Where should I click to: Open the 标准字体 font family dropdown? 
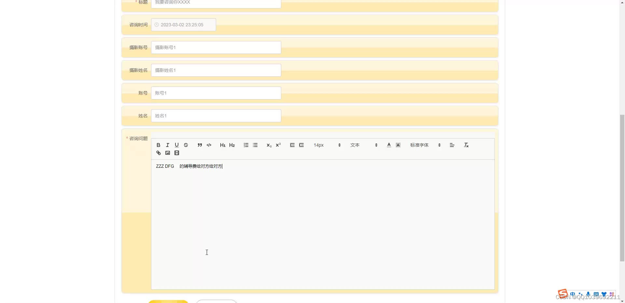tap(425, 145)
